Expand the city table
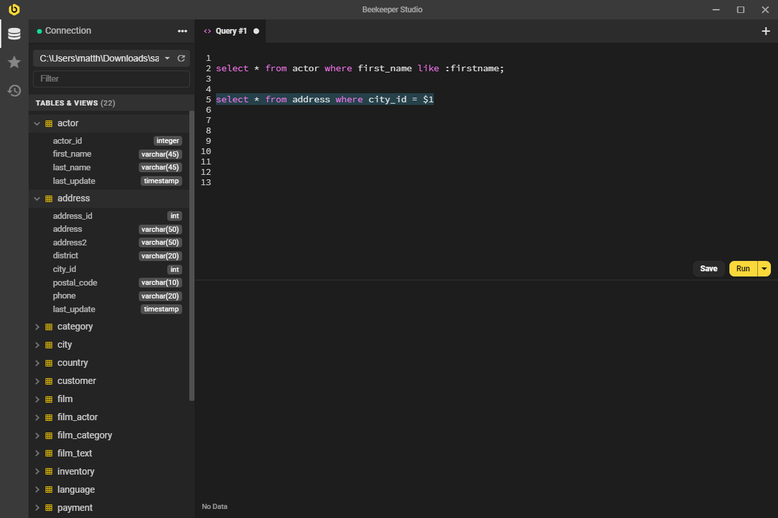778x518 pixels. click(37, 344)
